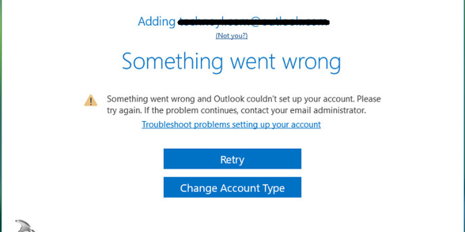This screenshot has height=232, width=465.
Task: Click the word "Change" on the account button
Action: (199, 188)
